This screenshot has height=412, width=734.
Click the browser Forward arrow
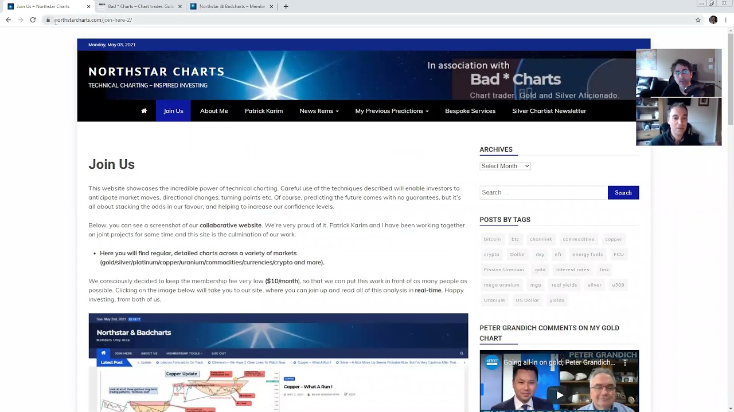(x=21, y=20)
